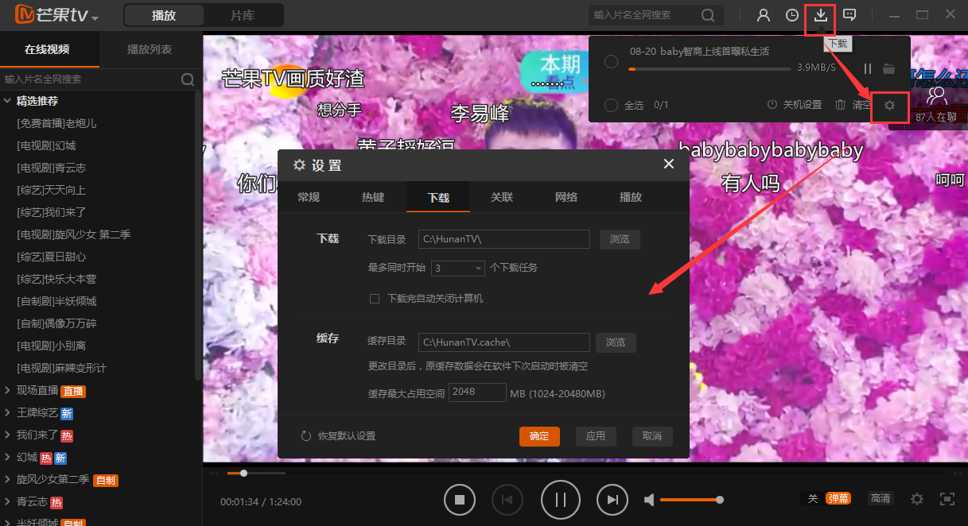Expand the 旋风少女第二季 sidebar entry
Image resolution: width=968 pixels, height=526 pixels.
click(x=7, y=479)
